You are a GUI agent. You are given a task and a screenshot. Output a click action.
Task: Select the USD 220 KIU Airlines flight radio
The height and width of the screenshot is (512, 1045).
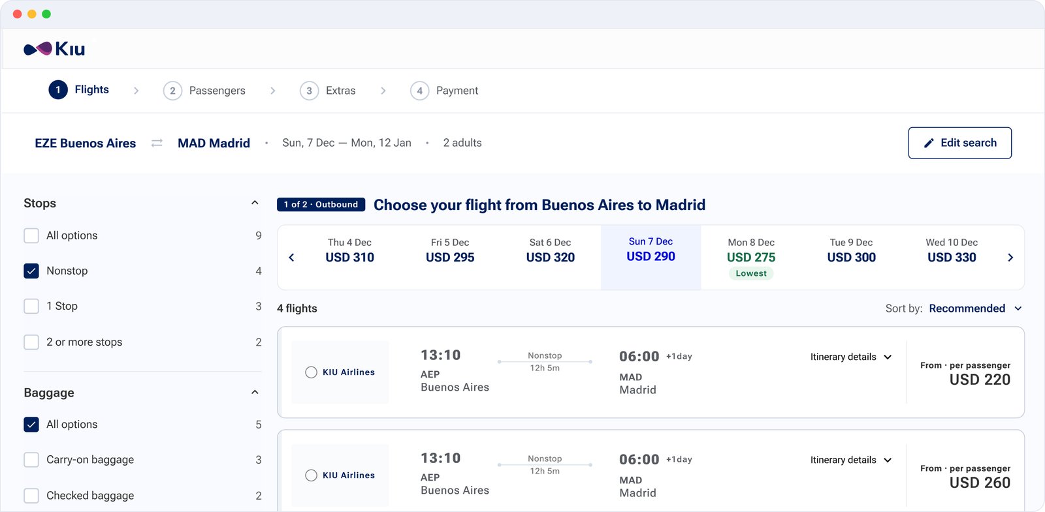(311, 372)
